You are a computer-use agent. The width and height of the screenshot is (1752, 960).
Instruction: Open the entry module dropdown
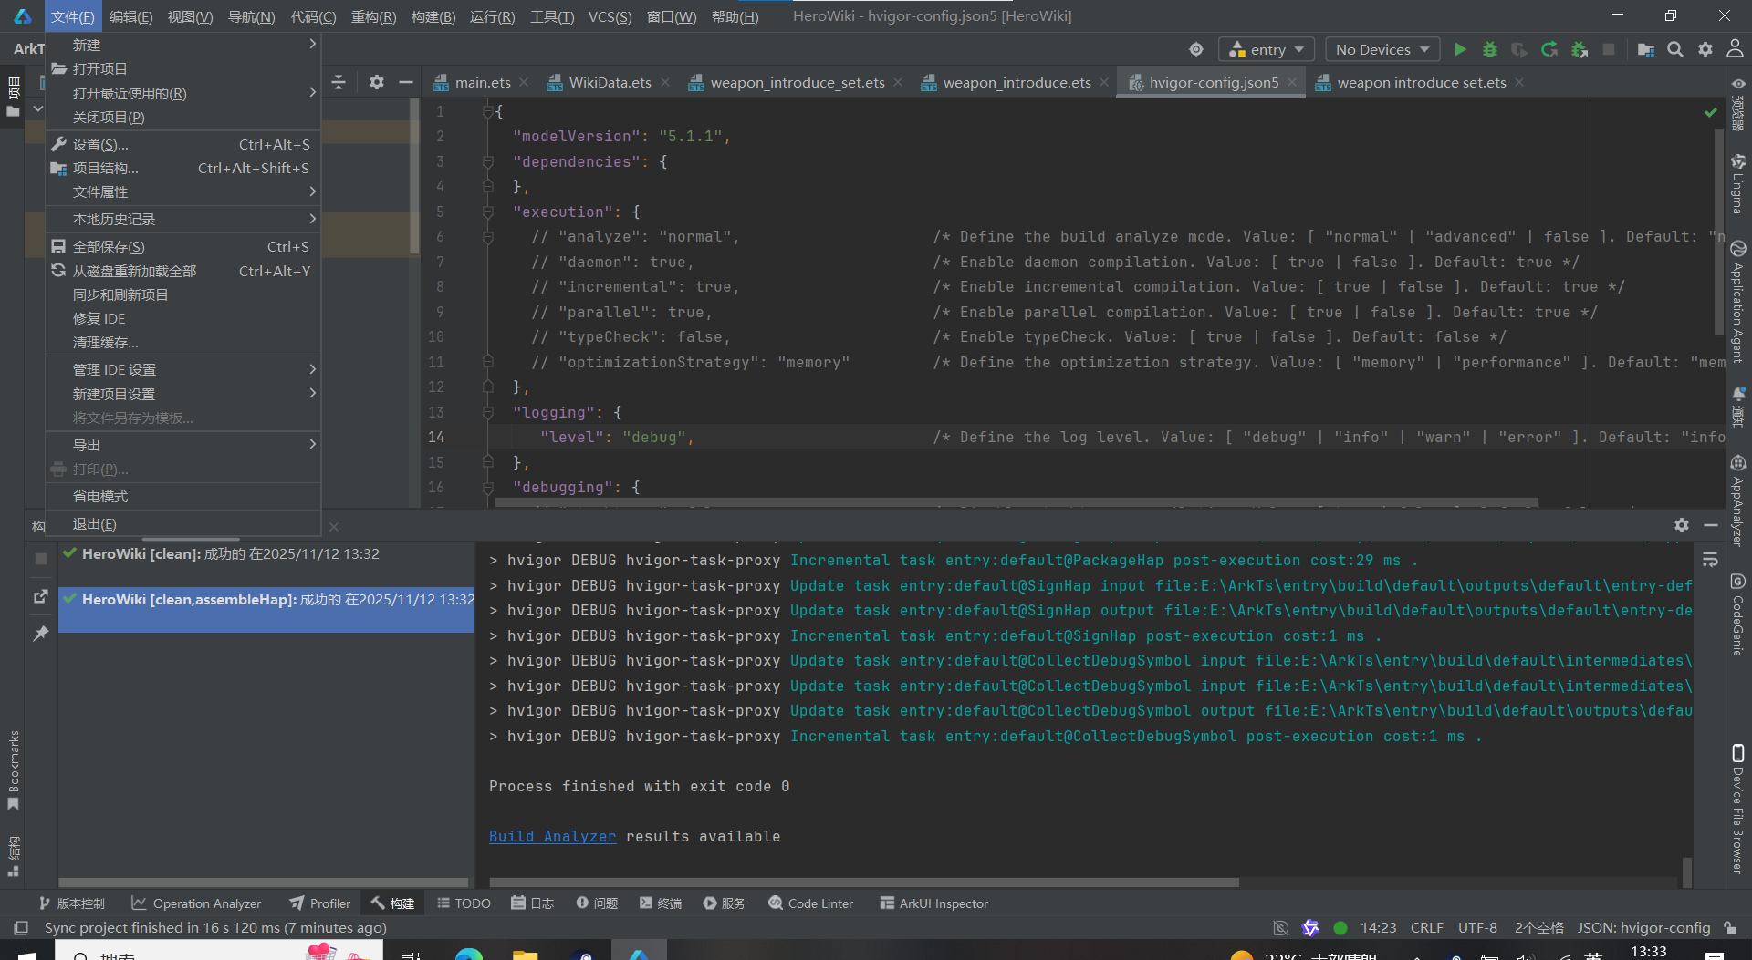[1267, 49]
